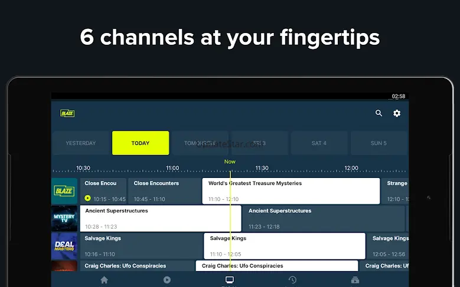Play Close Encounters 10:15 catch-up icon
460x287 pixels.
(87, 198)
